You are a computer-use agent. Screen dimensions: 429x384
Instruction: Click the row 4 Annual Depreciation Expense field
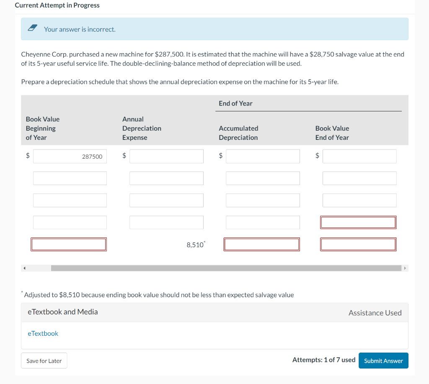[x=166, y=222]
